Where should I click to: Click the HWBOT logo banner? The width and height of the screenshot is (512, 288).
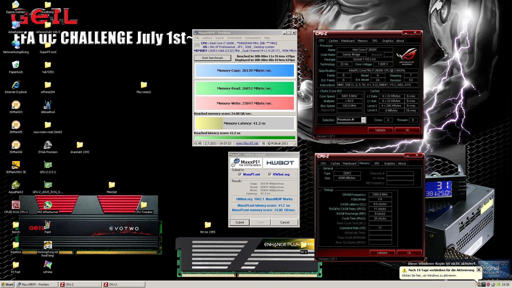coord(280,163)
